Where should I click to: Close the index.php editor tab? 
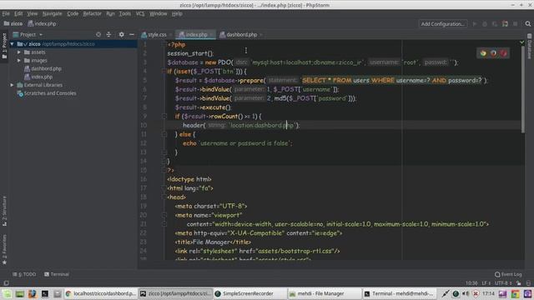tap(211, 35)
